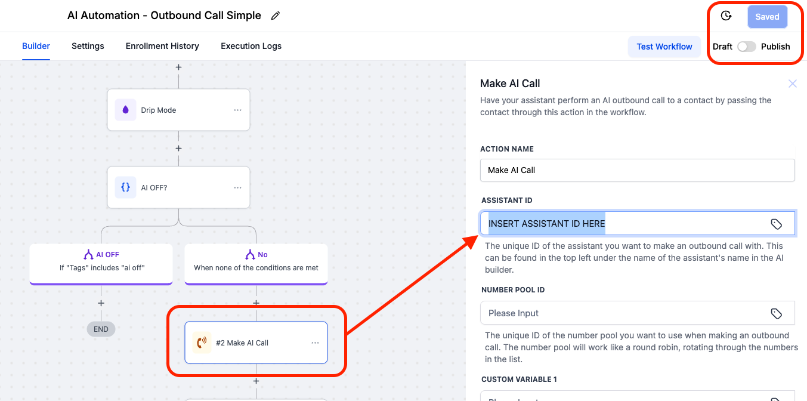This screenshot has width=807, height=401.
Task: Open the Drip Mode three-dot menu
Action: 237,110
